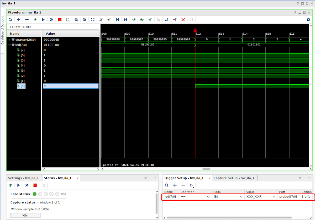This screenshot has height=220, width=315.
Task: Click Trigger Setup panel help question mark
Action: [300, 178]
